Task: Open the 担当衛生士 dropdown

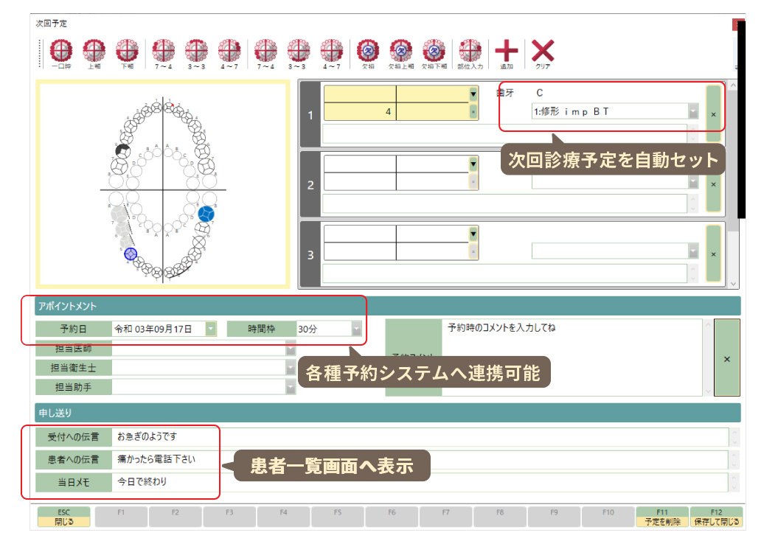Action: click(x=290, y=367)
